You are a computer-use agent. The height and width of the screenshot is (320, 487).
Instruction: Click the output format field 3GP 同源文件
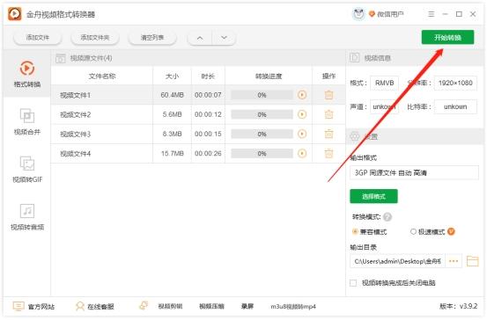pos(414,172)
